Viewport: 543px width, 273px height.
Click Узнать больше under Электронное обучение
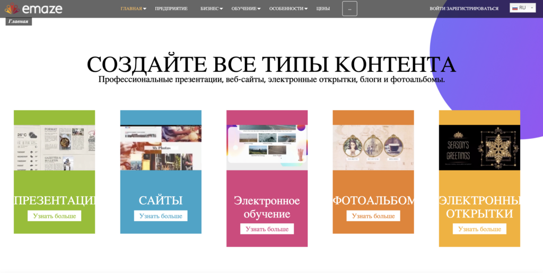click(267, 229)
